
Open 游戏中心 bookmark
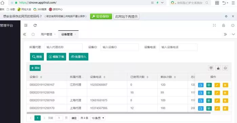point(56,9)
